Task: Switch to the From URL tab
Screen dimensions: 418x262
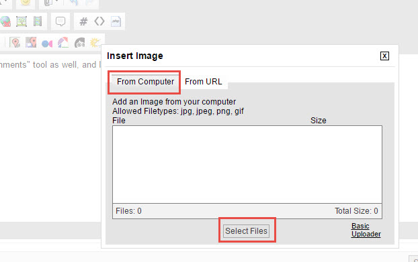Action: (x=204, y=82)
